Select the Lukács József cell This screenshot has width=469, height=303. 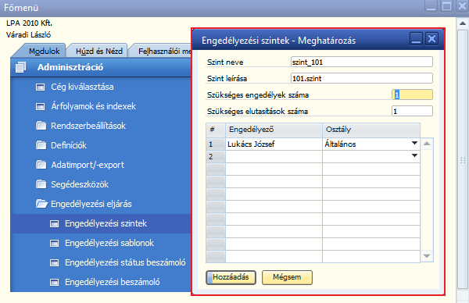(274, 144)
